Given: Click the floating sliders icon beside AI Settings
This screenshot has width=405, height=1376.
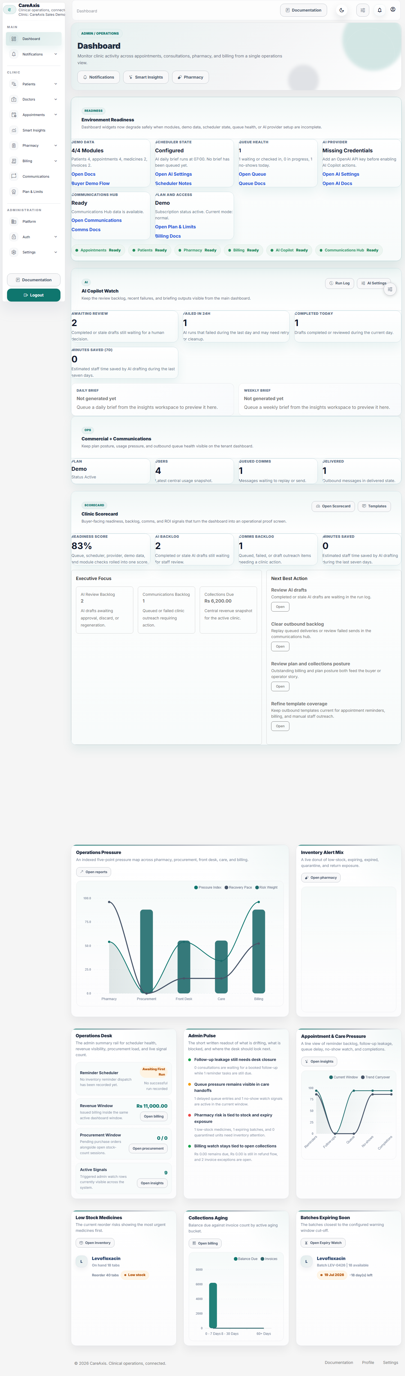Looking at the screenshot, I should pos(390,289).
